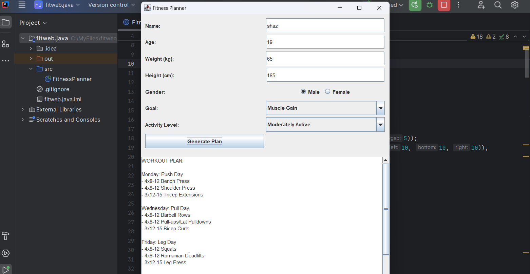Expand the External Libraries node

23,109
